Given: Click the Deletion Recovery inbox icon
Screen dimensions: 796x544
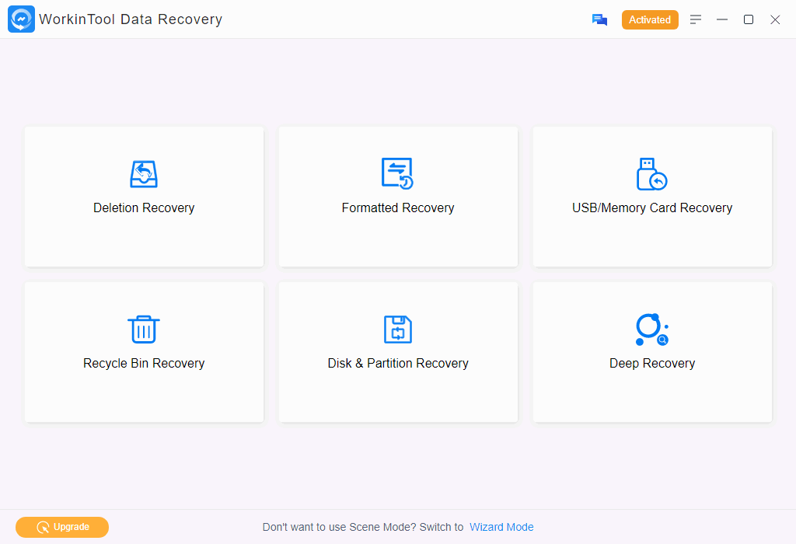Looking at the screenshot, I should (x=144, y=174).
